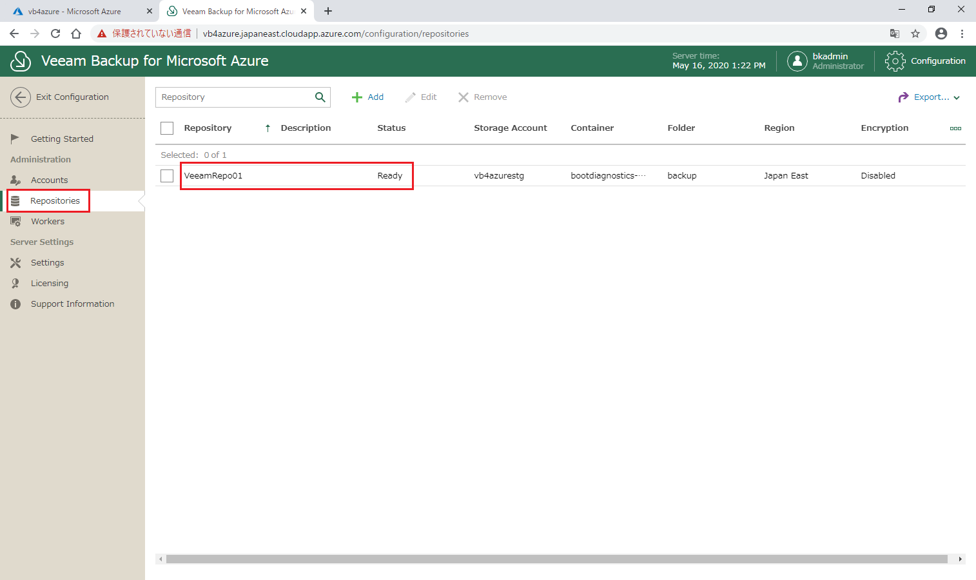This screenshot has height=580, width=976.
Task: Close the vb4azure - Microsoft Azure tab
Action: pos(149,11)
